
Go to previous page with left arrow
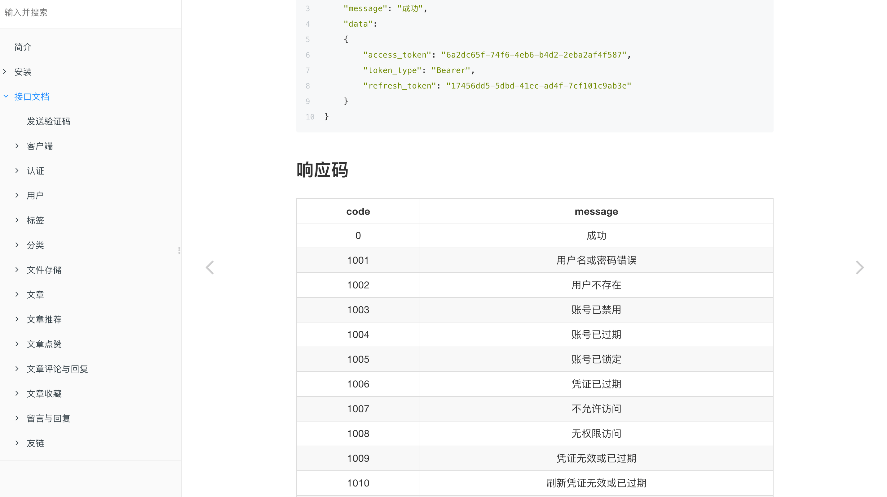210,267
